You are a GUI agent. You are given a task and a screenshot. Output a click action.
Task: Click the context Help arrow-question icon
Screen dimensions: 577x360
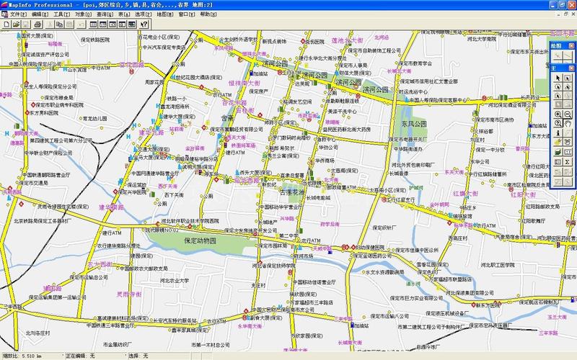tap(144, 24)
